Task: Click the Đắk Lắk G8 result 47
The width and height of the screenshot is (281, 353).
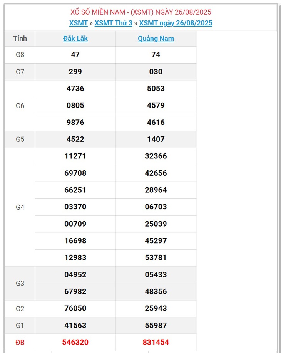Action: pyautogui.click(x=75, y=54)
